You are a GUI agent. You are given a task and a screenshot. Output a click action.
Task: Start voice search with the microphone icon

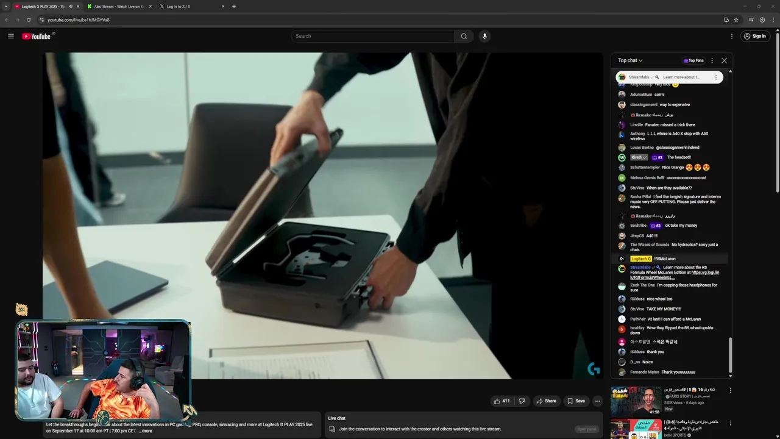(x=484, y=36)
